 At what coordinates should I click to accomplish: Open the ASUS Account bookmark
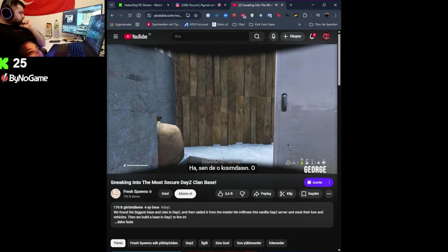click(x=196, y=24)
